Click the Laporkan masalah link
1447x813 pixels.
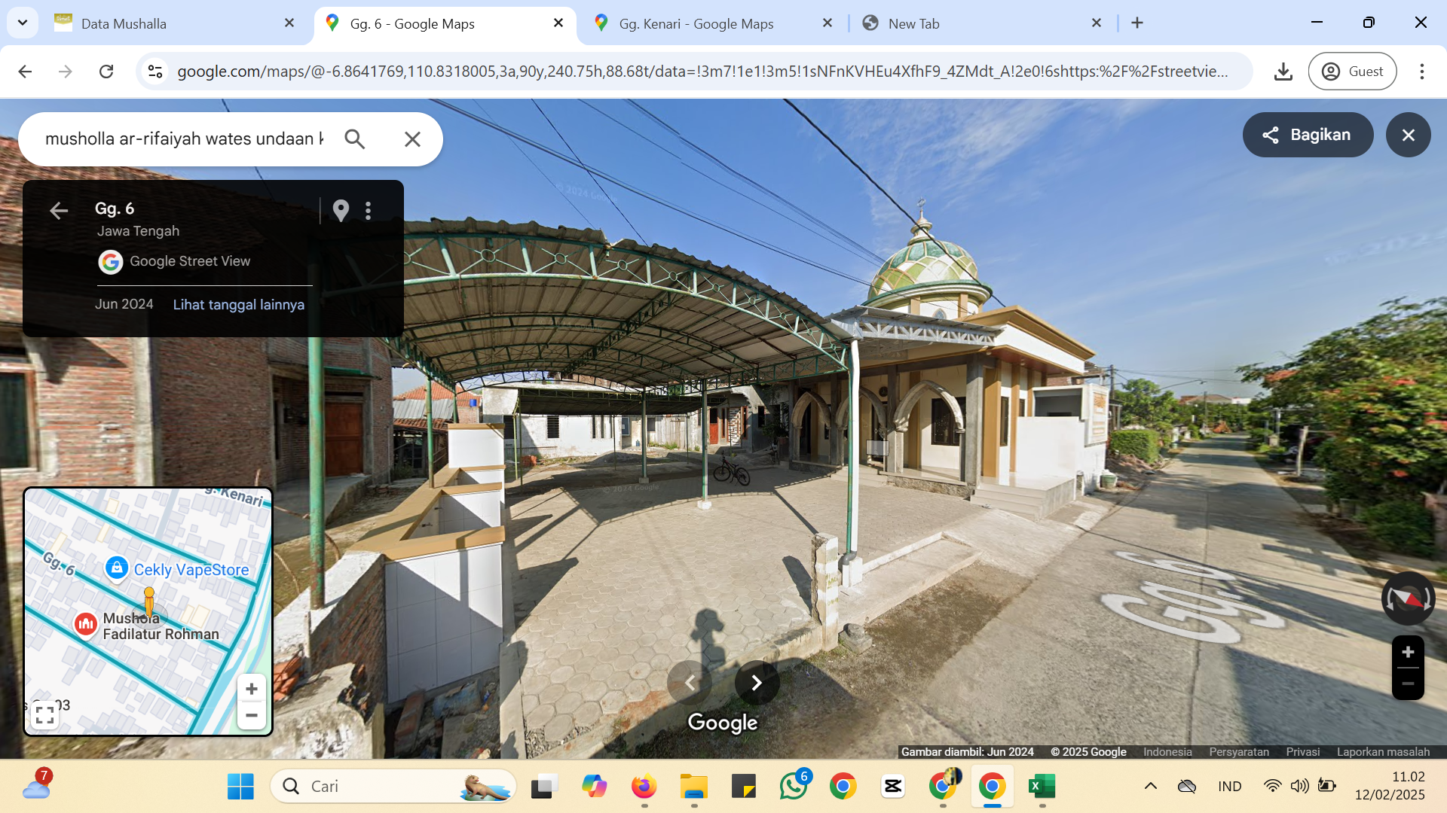[1383, 752]
